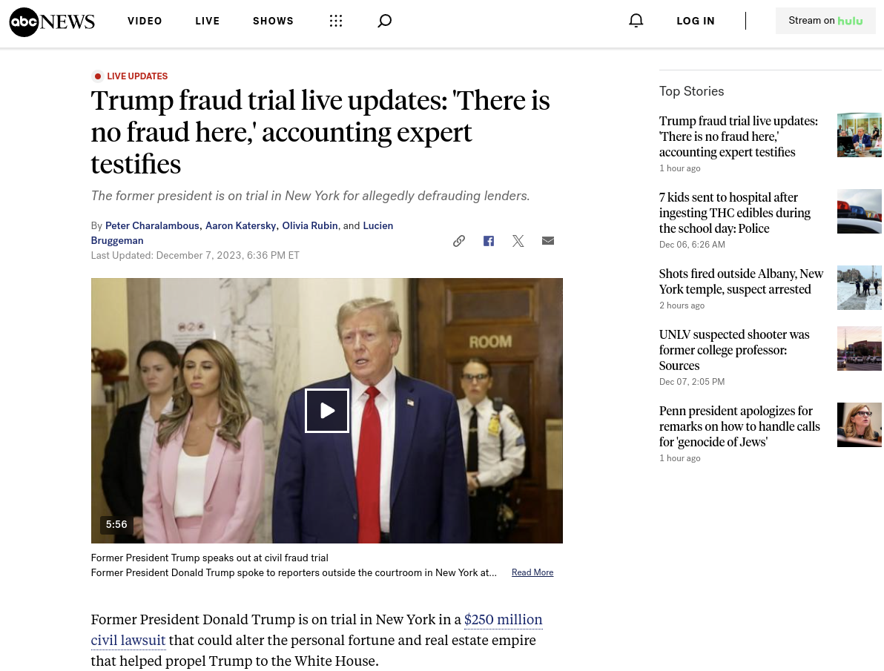Click the notification bell icon
This screenshot has height=671, width=884.
tap(636, 21)
